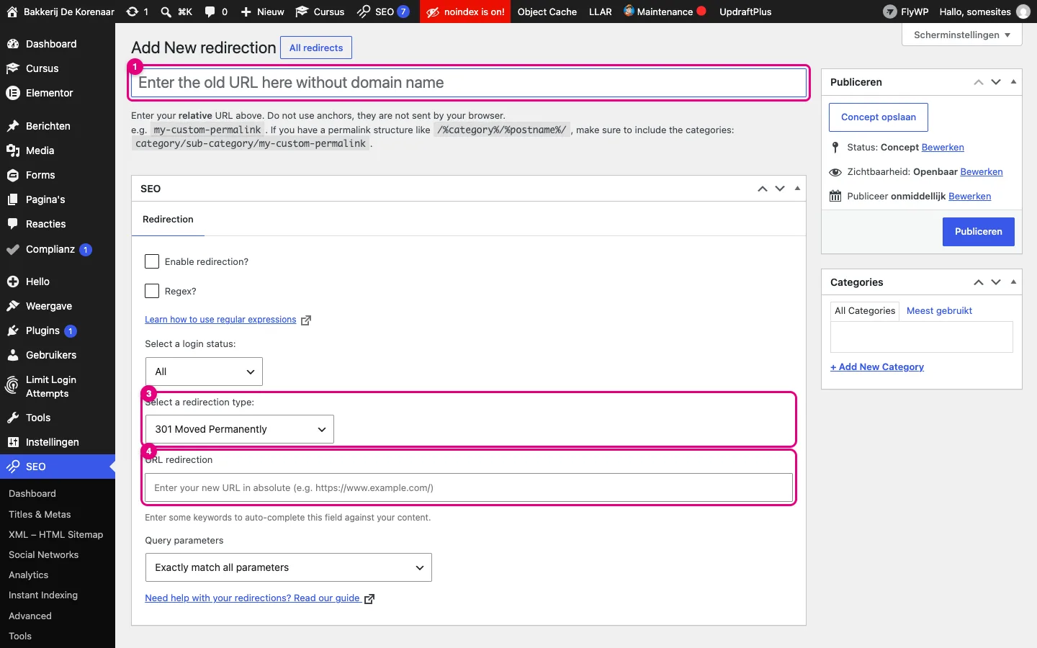1037x648 pixels.
Task: Click the Weergave brush icon in sidebar
Action: pos(13,306)
